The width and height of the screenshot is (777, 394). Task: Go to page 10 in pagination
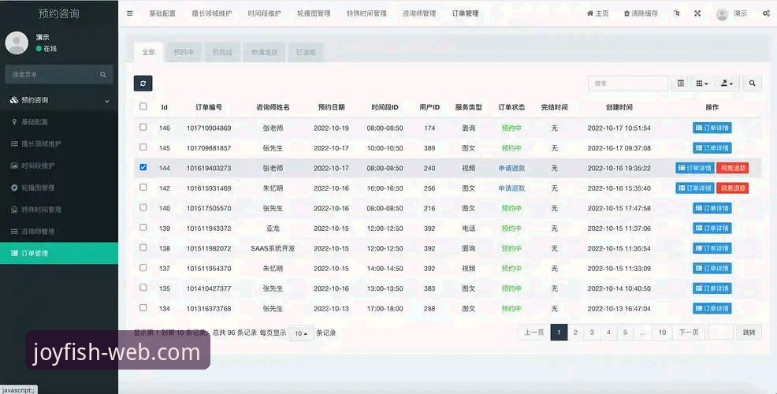coord(662,332)
